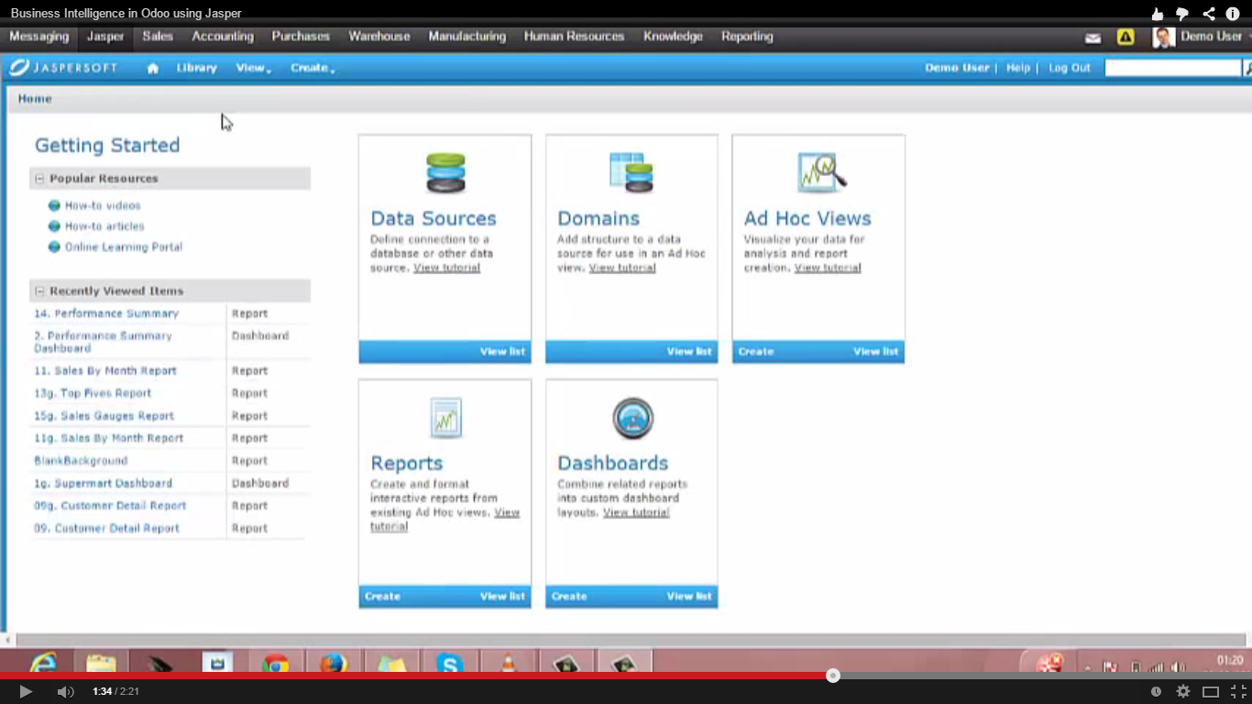Click the video progress bar scrubber
Screen dimensions: 1252x704
click(x=832, y=676)
